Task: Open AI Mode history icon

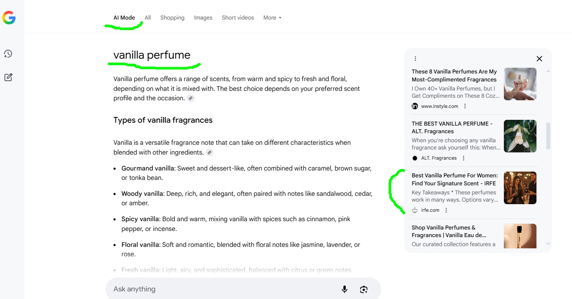Action: pyautogui.click(x=8, y=54)
